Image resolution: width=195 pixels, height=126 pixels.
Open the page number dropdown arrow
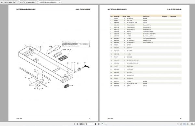93,124
